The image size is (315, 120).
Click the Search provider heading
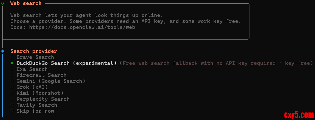click(x=34, y=51)
